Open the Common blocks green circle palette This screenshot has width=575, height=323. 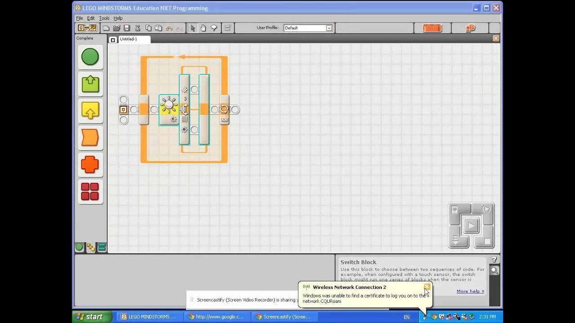[x=90, y=57]
